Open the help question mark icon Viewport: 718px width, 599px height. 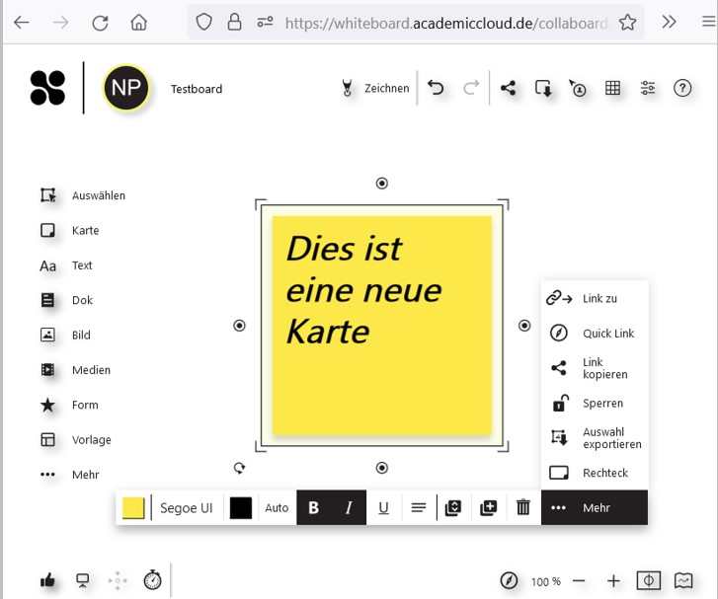tap(682, 88)
